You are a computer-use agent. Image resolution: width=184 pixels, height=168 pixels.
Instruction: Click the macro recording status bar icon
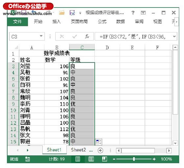[x=28, y=159]
